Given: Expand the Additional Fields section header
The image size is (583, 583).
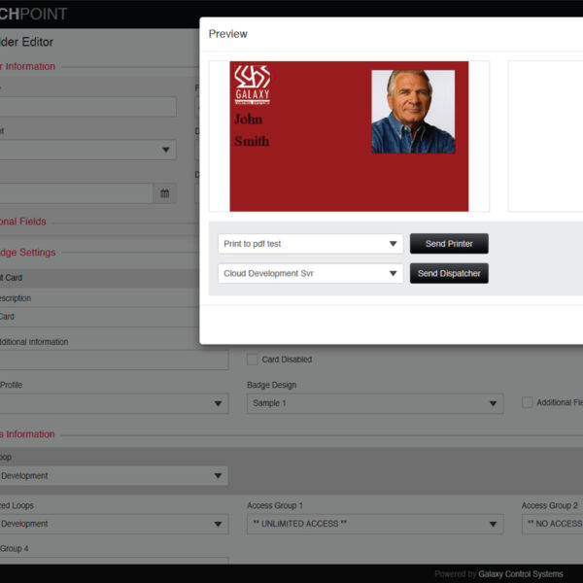Looking at the screenshot, I should (24, 222).
